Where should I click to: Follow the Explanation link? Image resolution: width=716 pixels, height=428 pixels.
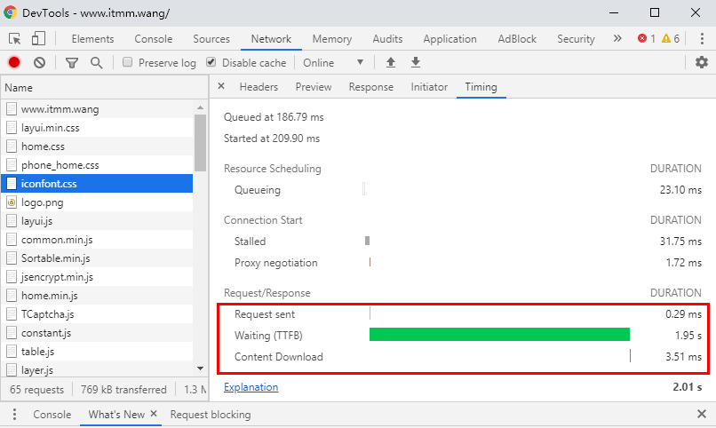251,387
